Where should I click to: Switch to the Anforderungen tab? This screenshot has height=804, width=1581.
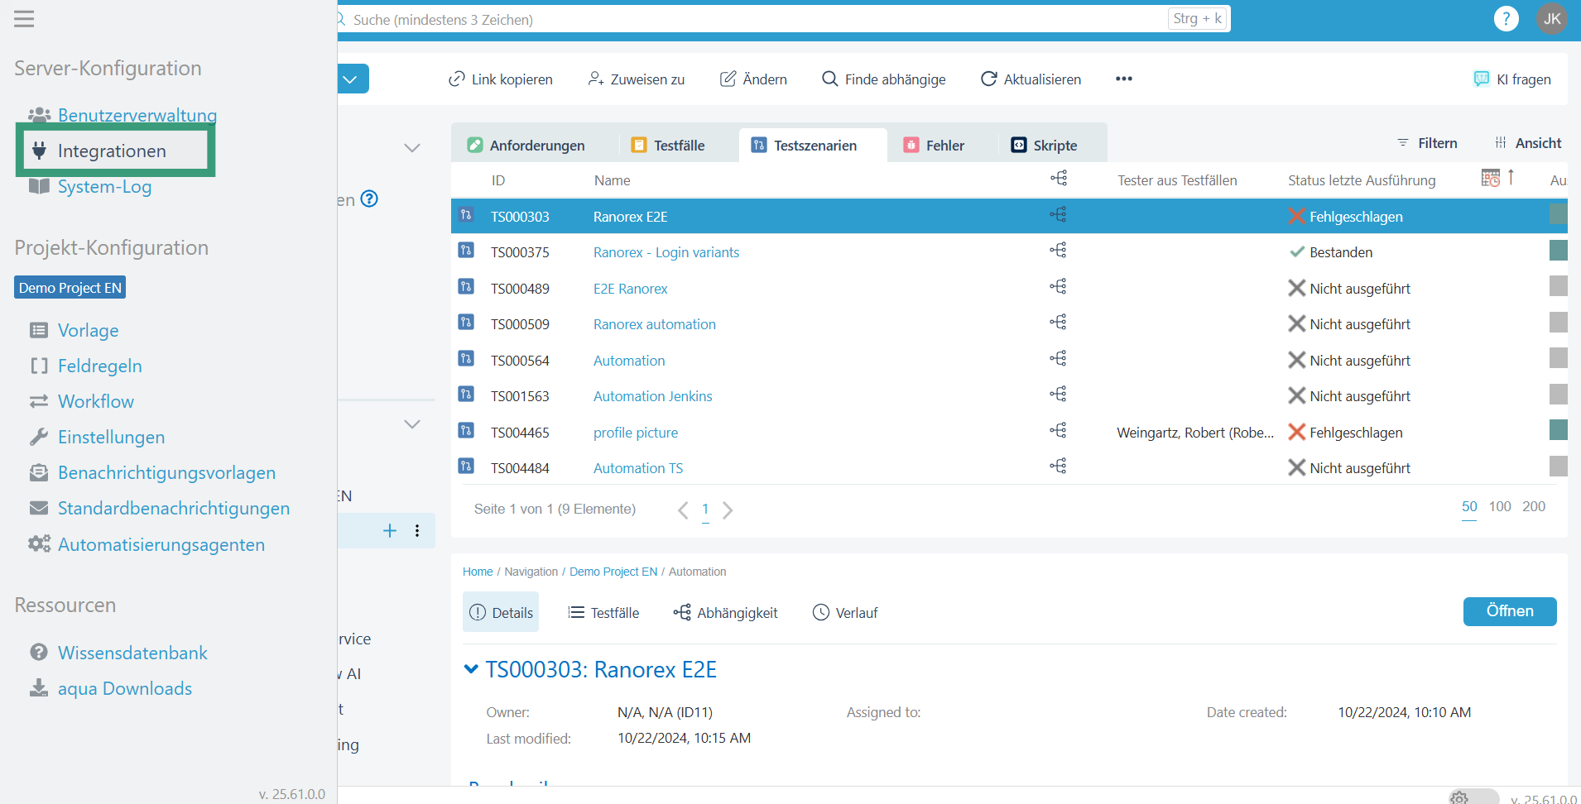[x=526, y=146]
